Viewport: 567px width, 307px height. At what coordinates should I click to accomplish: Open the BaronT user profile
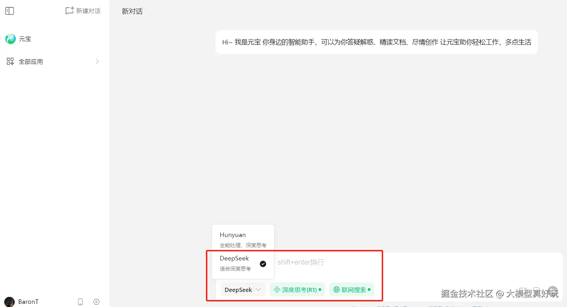pyautogui.click(x=21, y=301)
